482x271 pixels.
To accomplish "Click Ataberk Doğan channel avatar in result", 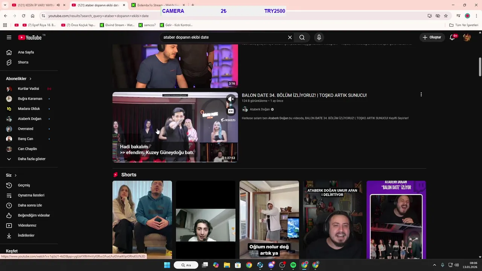I will click(245, 110).
